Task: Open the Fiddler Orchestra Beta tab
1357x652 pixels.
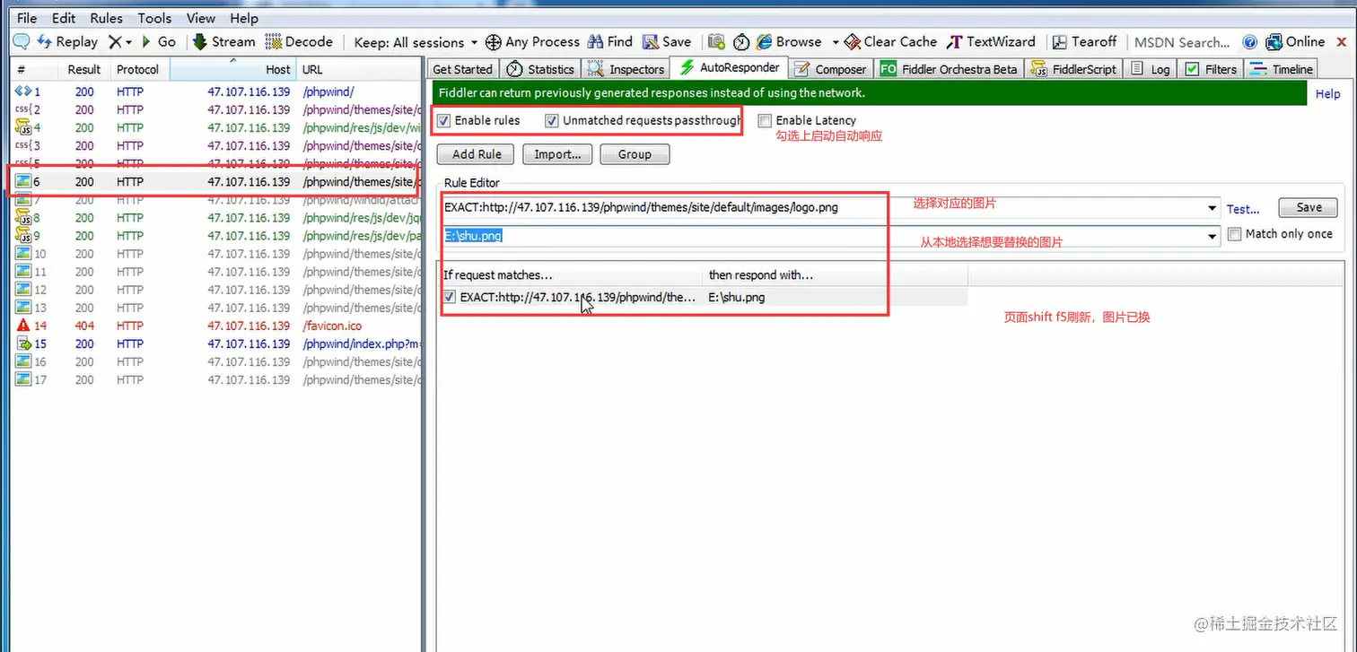Action: tap(950, 69)
